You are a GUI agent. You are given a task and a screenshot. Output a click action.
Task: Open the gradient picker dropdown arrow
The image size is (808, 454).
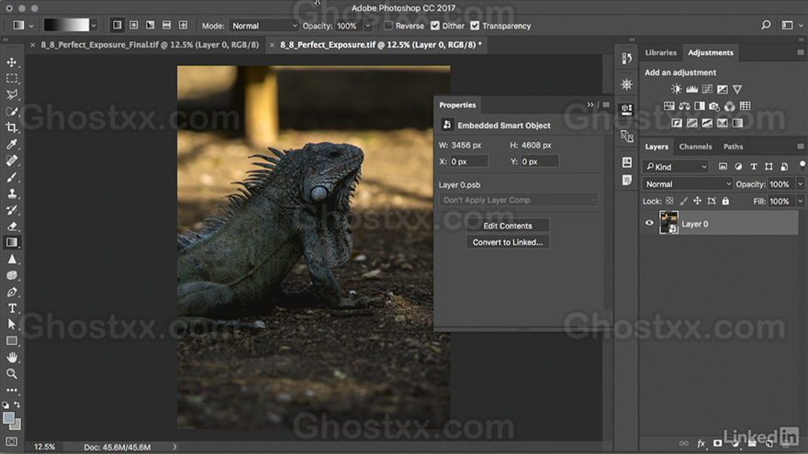coord(94,26)
